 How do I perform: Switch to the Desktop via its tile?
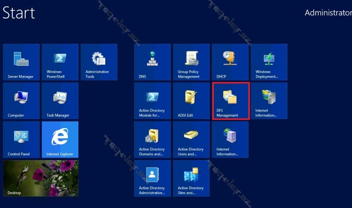(x=40, y=178)
